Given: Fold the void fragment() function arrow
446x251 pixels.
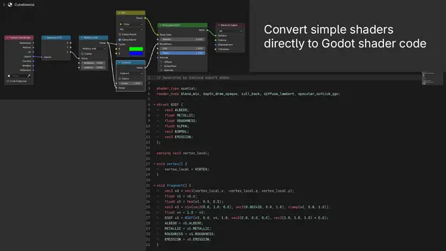Looking at the screenshot, I should (154, 185).
